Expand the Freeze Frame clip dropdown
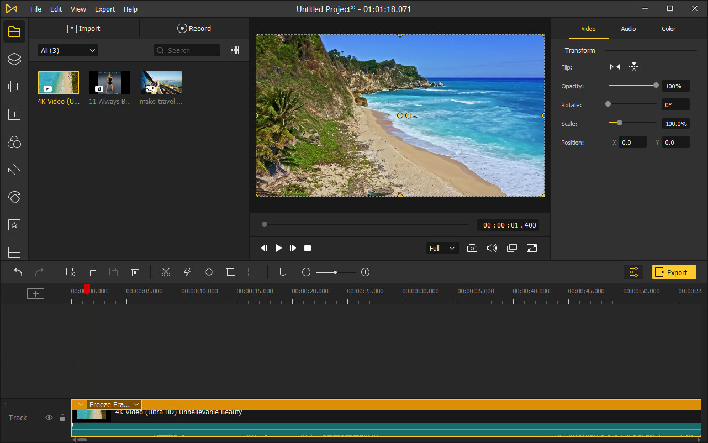708x443 pixels. [x=136, y=405]
